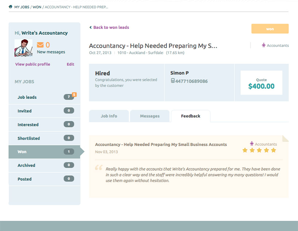Screen dimensions: 298x231
Task: Click the back arrow to won leads
Action: [x=91, y=27]
